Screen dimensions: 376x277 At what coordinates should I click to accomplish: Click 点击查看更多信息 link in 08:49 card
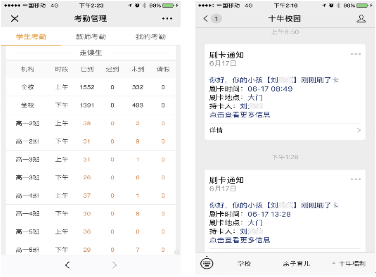click(239, 115)
